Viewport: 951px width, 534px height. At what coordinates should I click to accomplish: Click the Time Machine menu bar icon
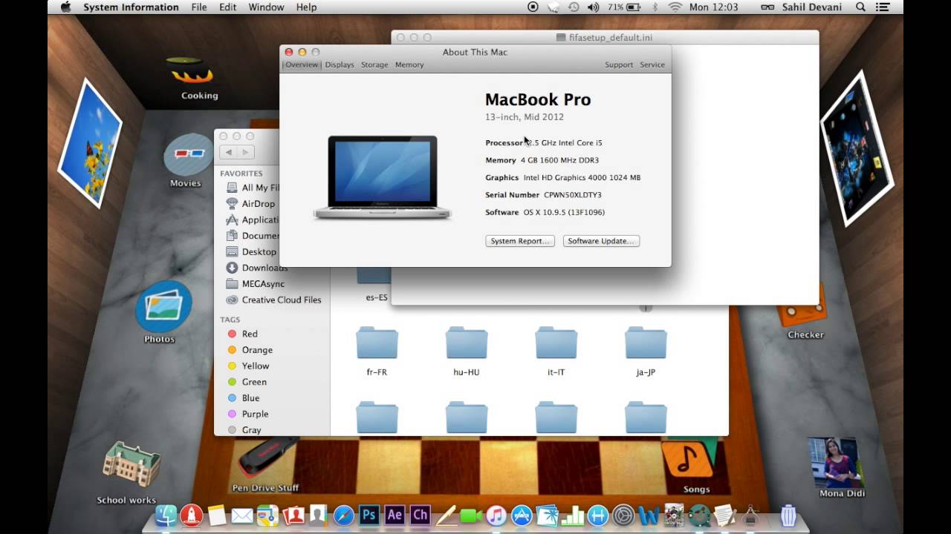[574, 7]
